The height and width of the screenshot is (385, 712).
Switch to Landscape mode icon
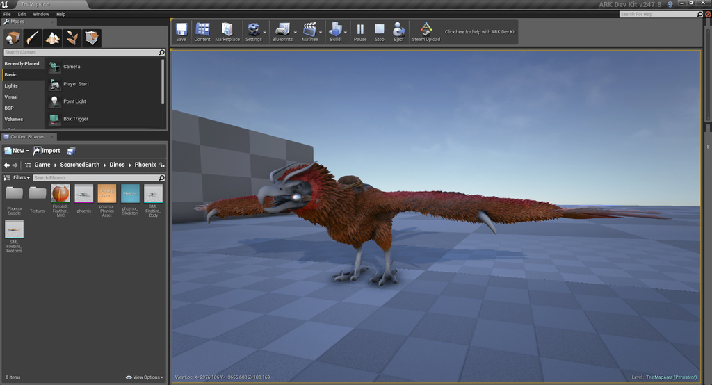pos(53,38)
